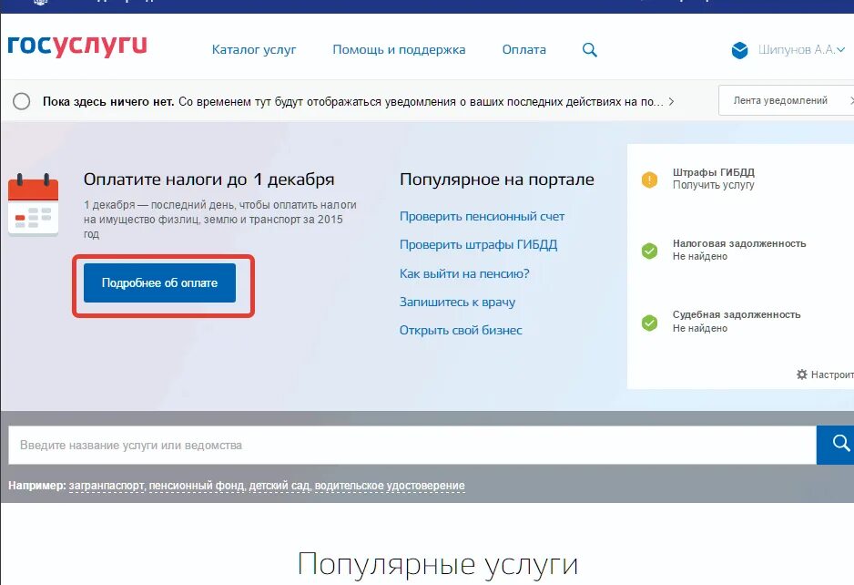Open Как выйти на пенсию? link
Image resolution: width=854 pixels, height=585 pixels.
click(x=464, y=273)
